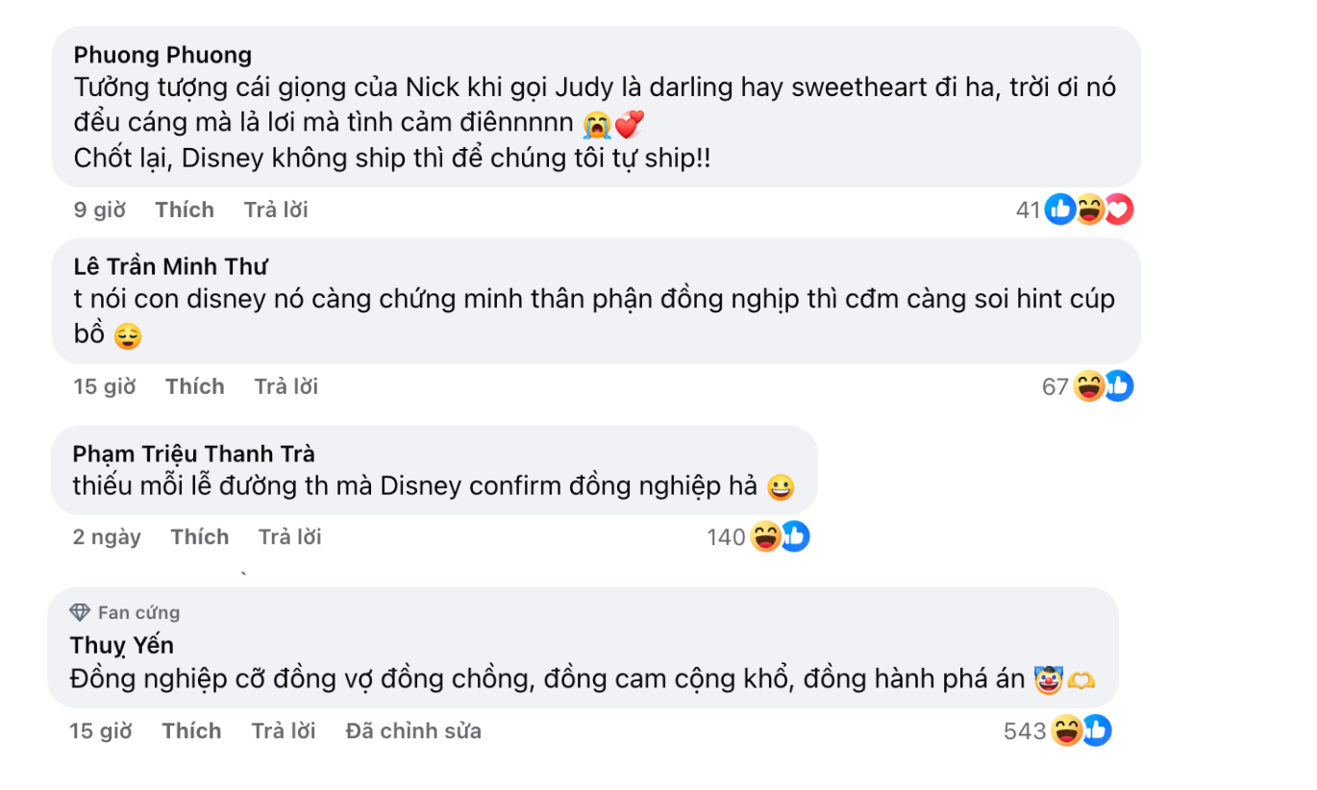Like Phuong Phuong's comment with Thích
1317x790 pixels.
[185, 210]
